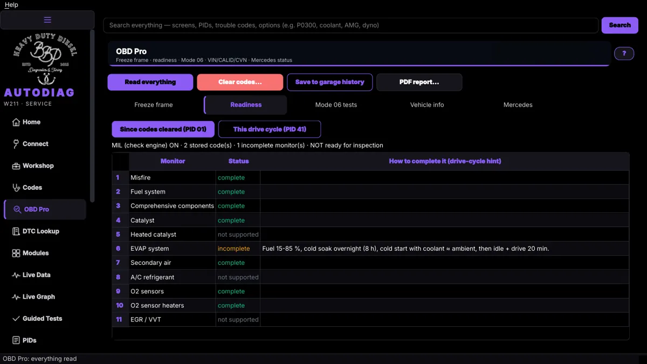This screenshot has width=647, height=364.
Task: Open Home from the sidebar
Action: coord(44,122)
